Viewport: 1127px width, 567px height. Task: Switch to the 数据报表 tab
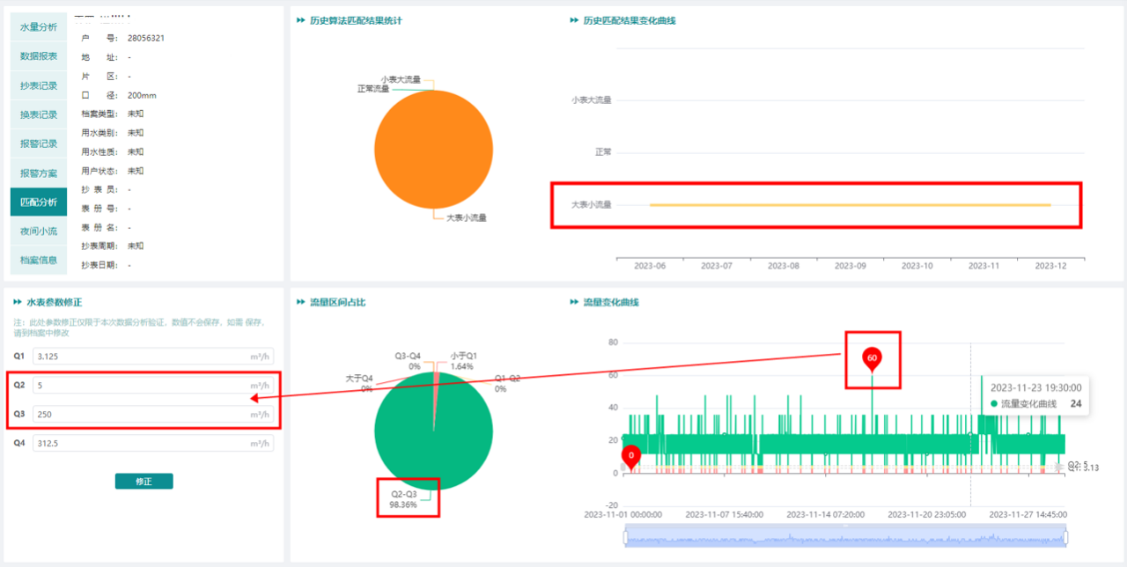(39, 56)
